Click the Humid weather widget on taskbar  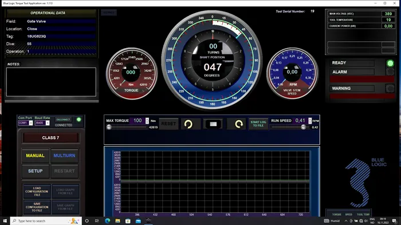[332, 221]
